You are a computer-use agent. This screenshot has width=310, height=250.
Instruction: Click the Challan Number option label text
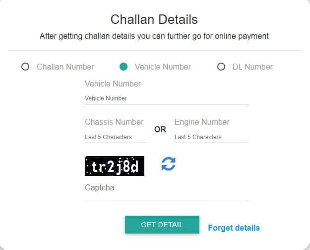tap(65, 67)
